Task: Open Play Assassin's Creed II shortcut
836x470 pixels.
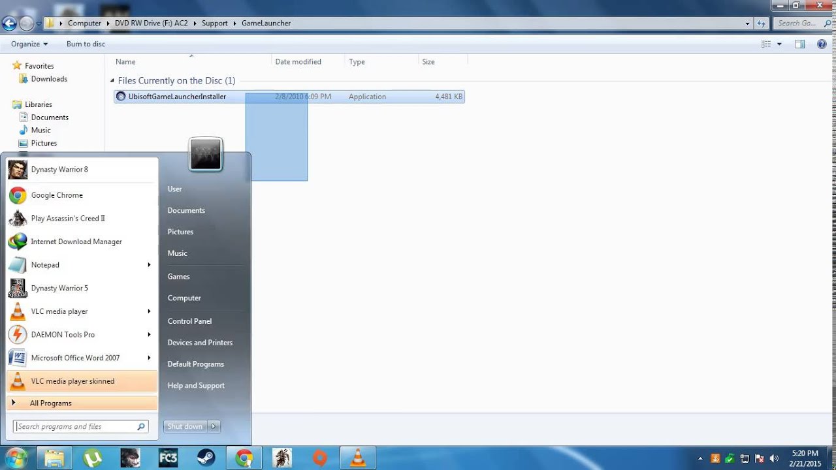Action: point(82,218)
